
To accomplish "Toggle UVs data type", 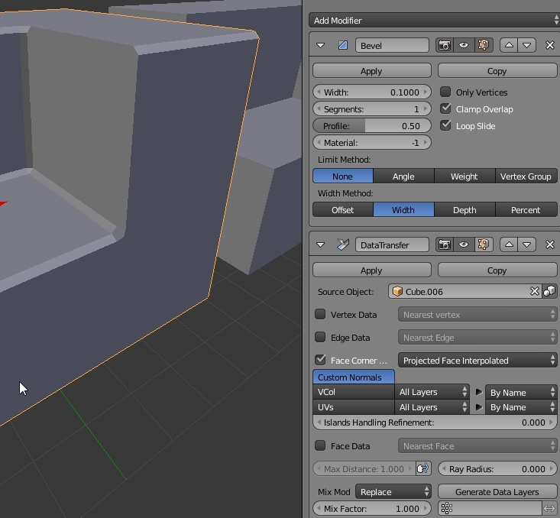I will 354,407.
